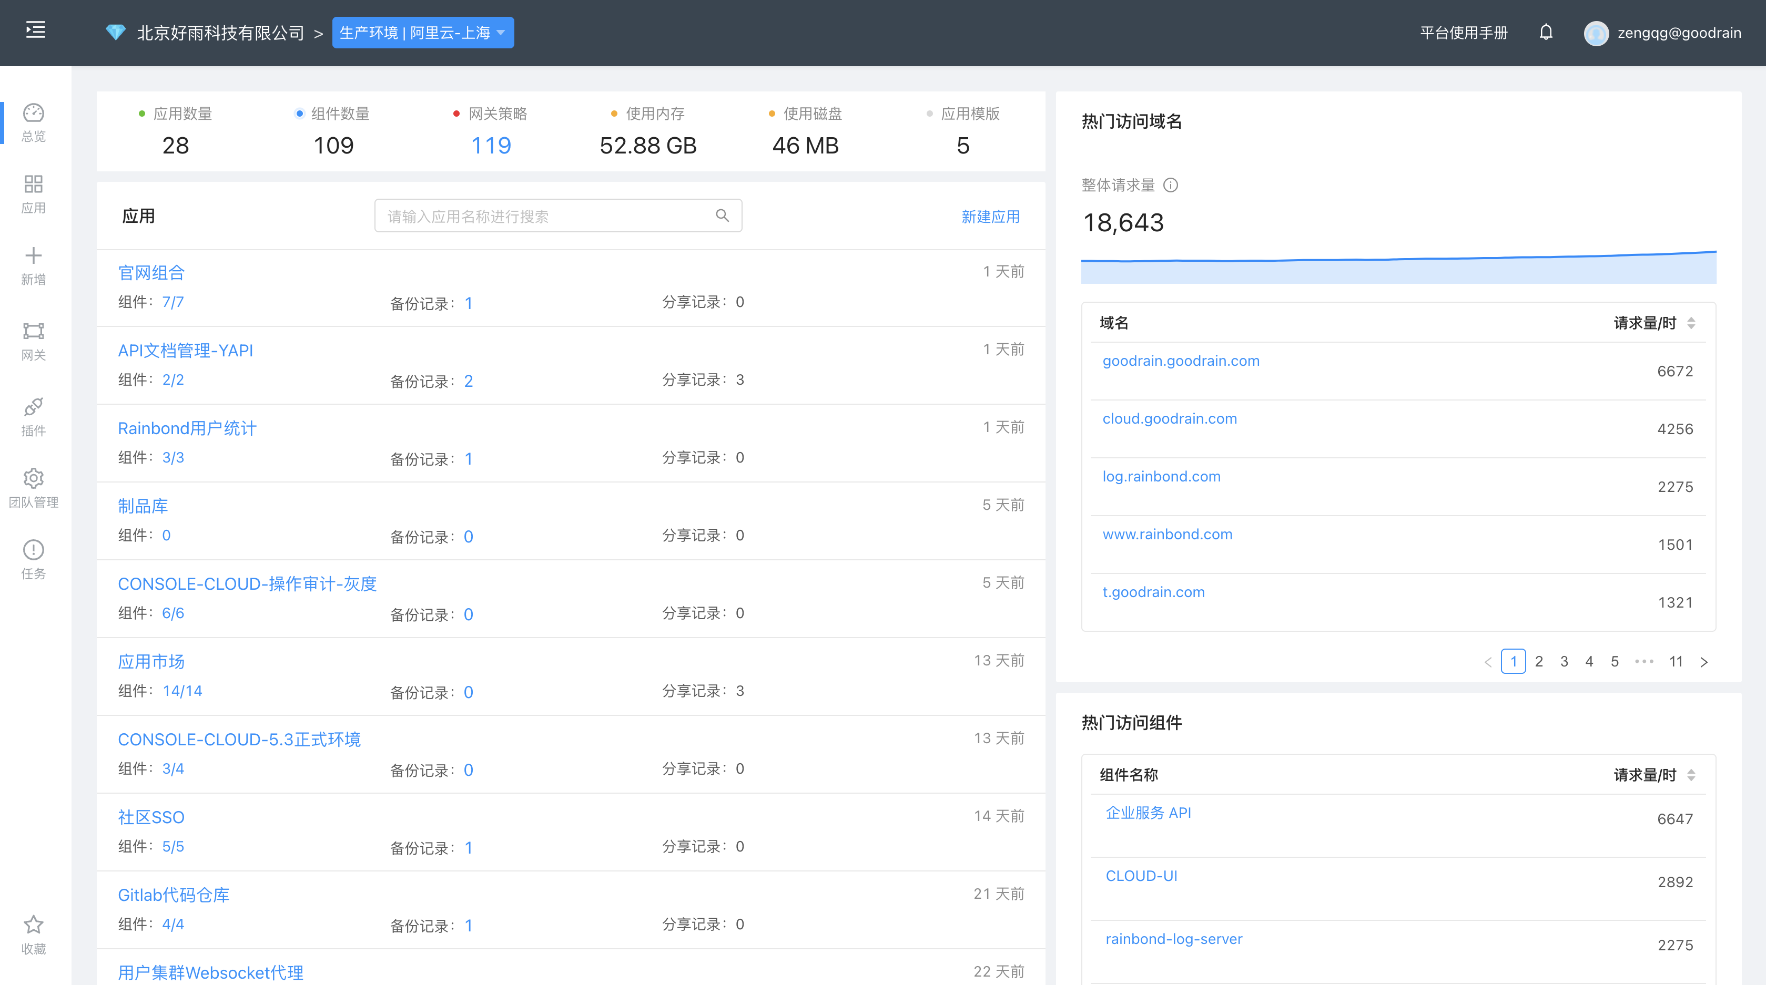
Task: Select page 2 in domain pagination
Action: (x=1539, y=662)
